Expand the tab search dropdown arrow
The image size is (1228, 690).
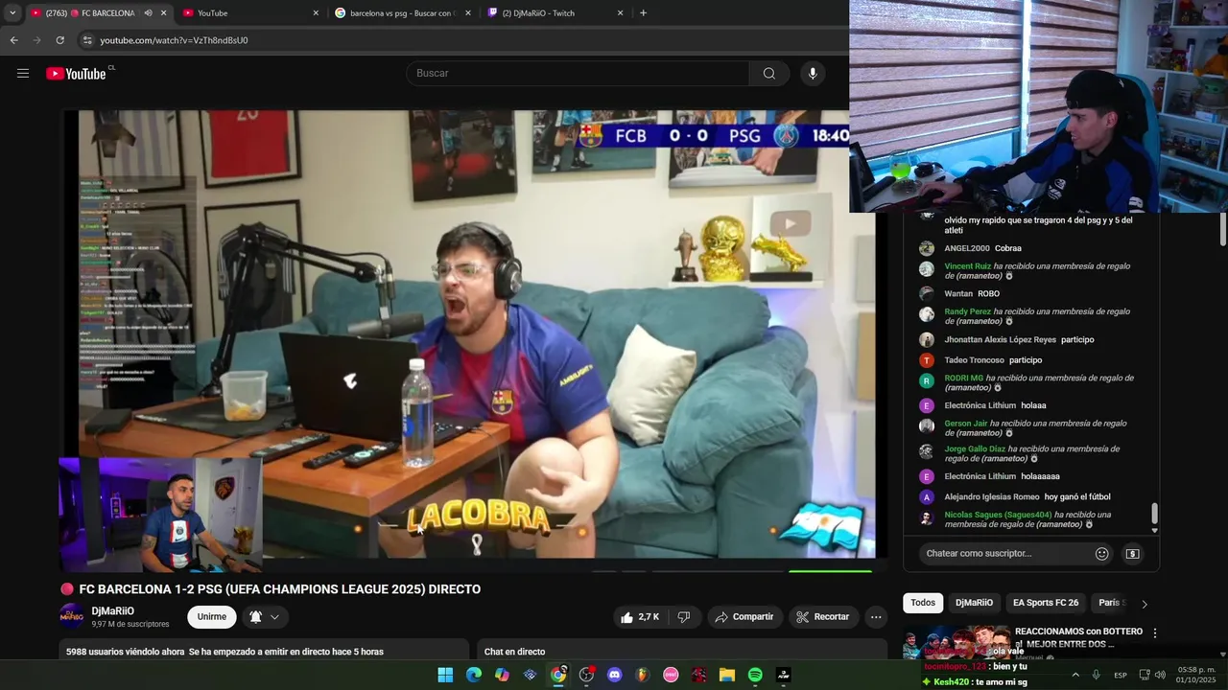coord(12,13)
